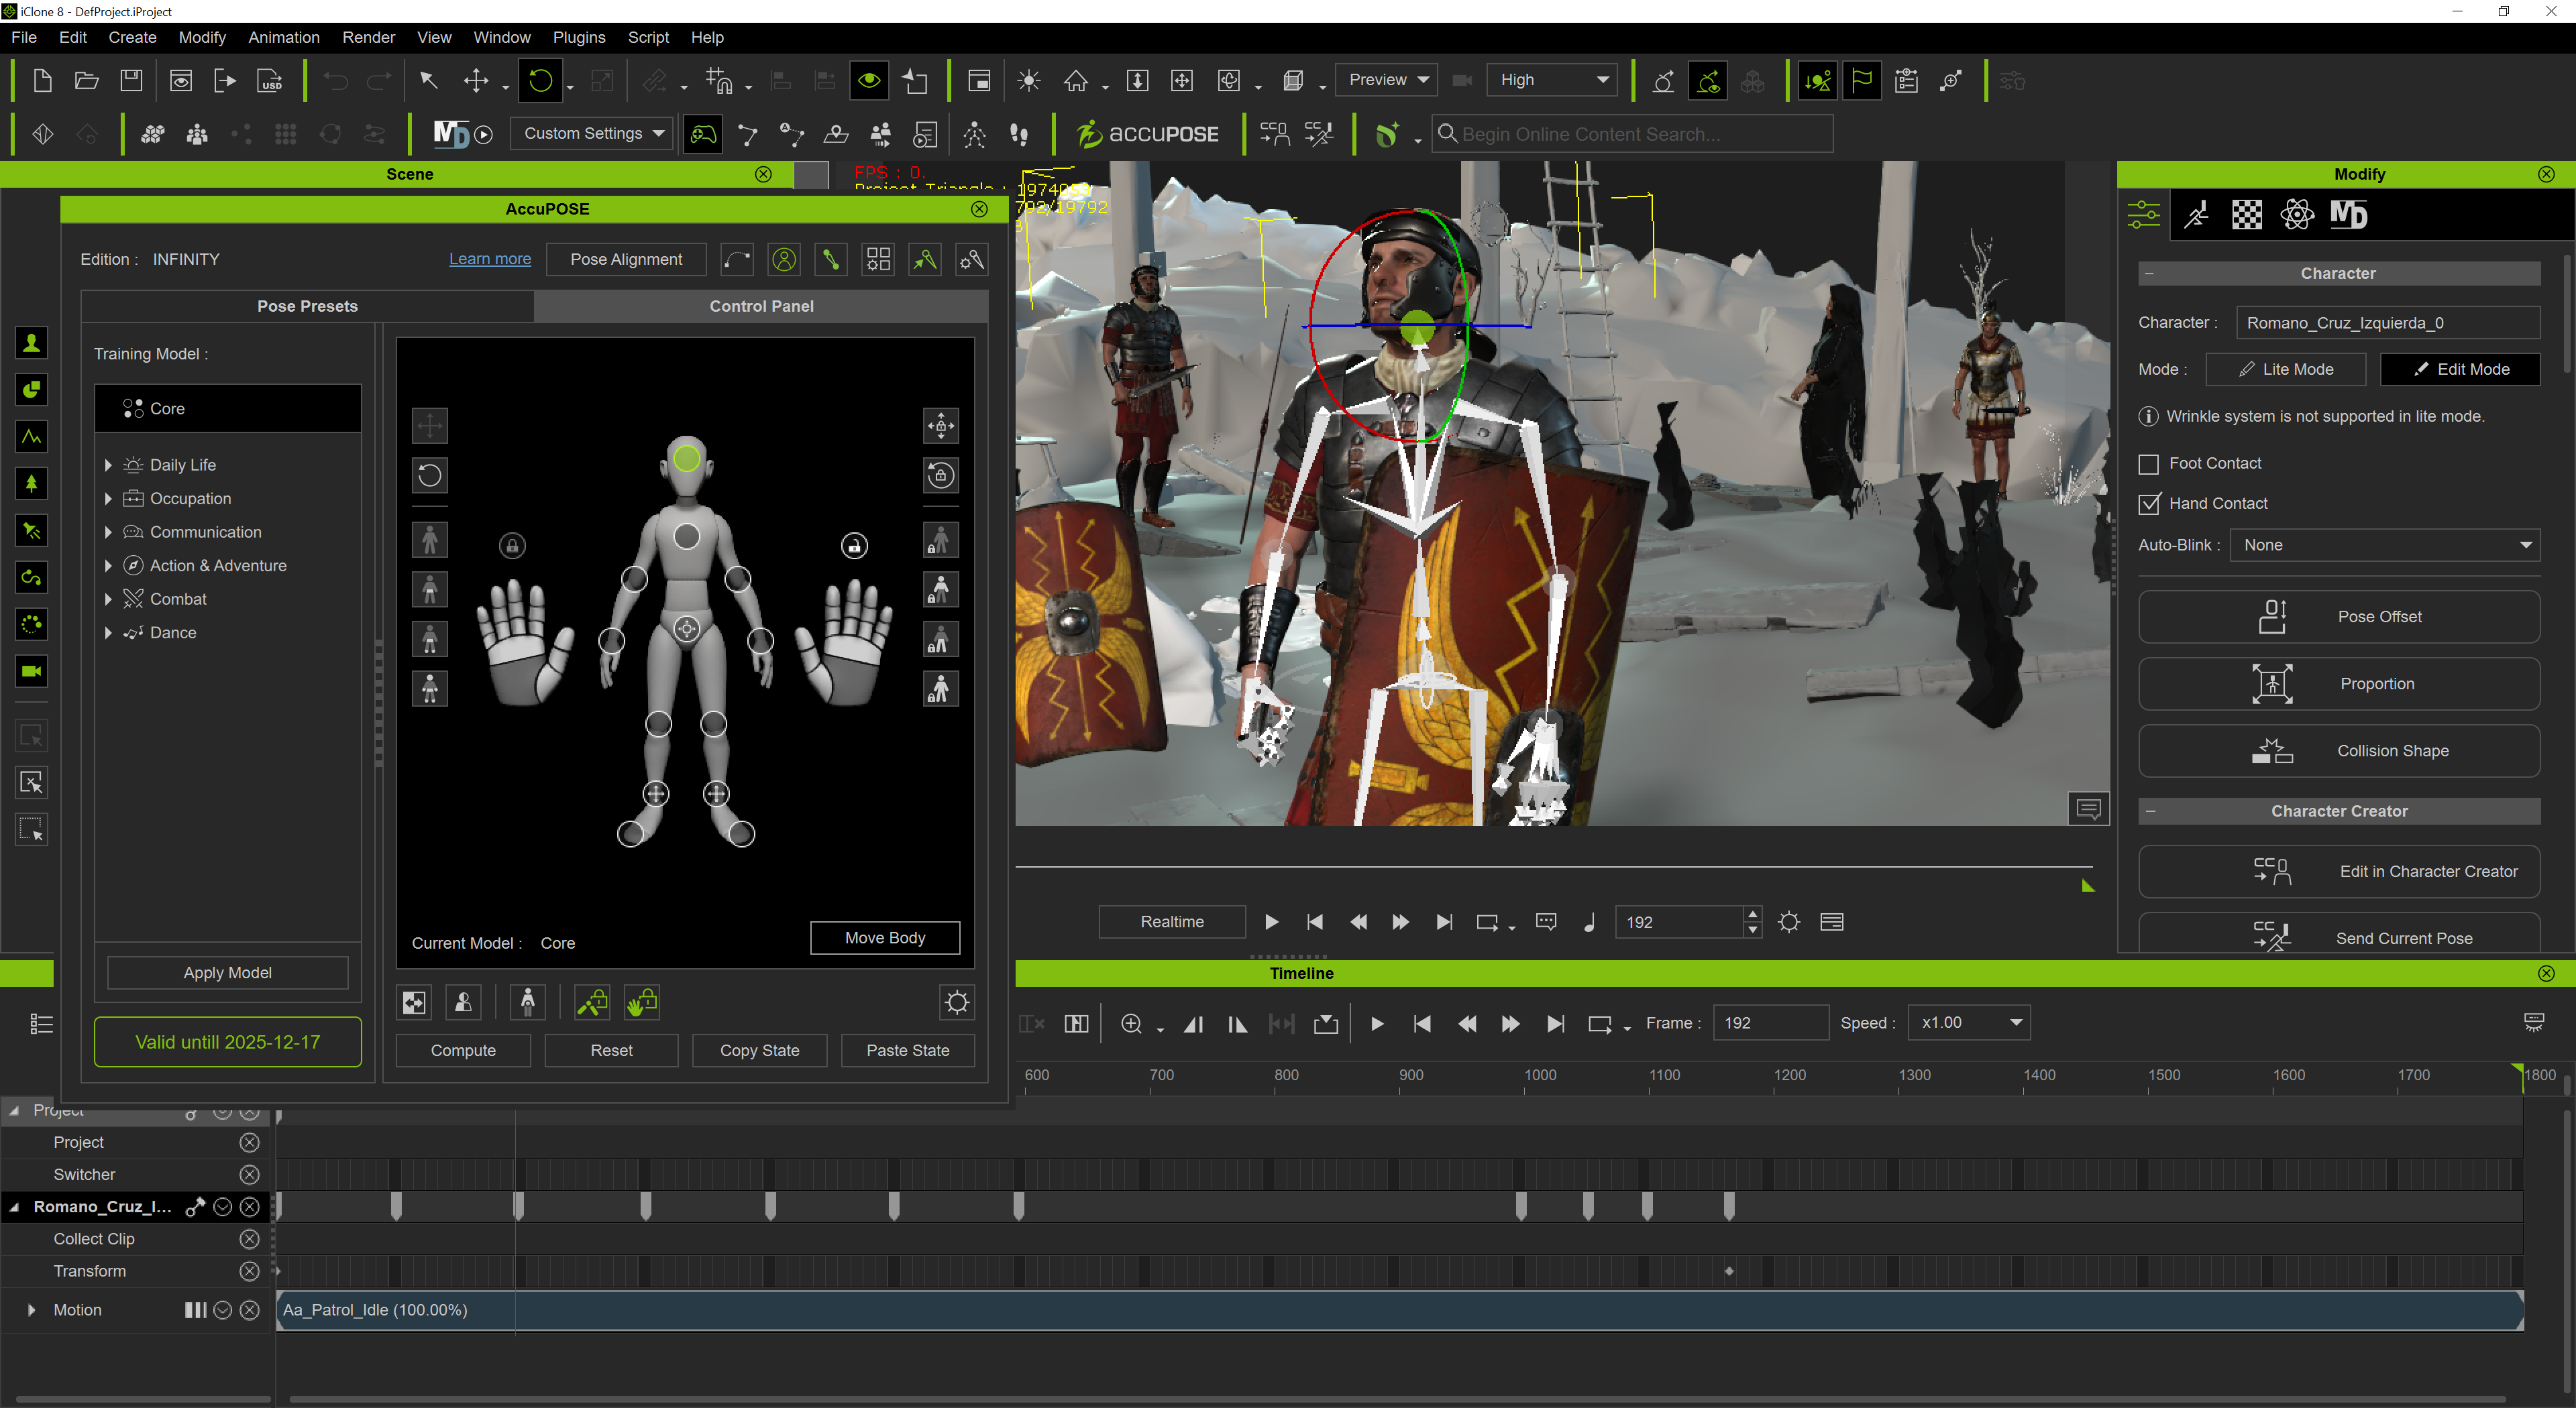This screenshot has height=1408, width=2576.
Task: Open the Preview render mode dropdown
Action: 1387,81
